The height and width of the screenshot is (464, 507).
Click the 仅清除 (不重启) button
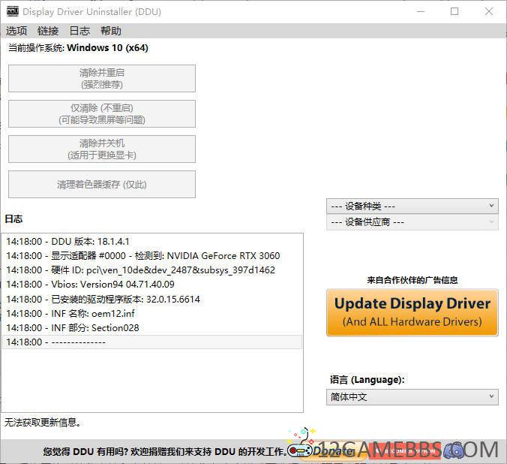pos(102,113)
